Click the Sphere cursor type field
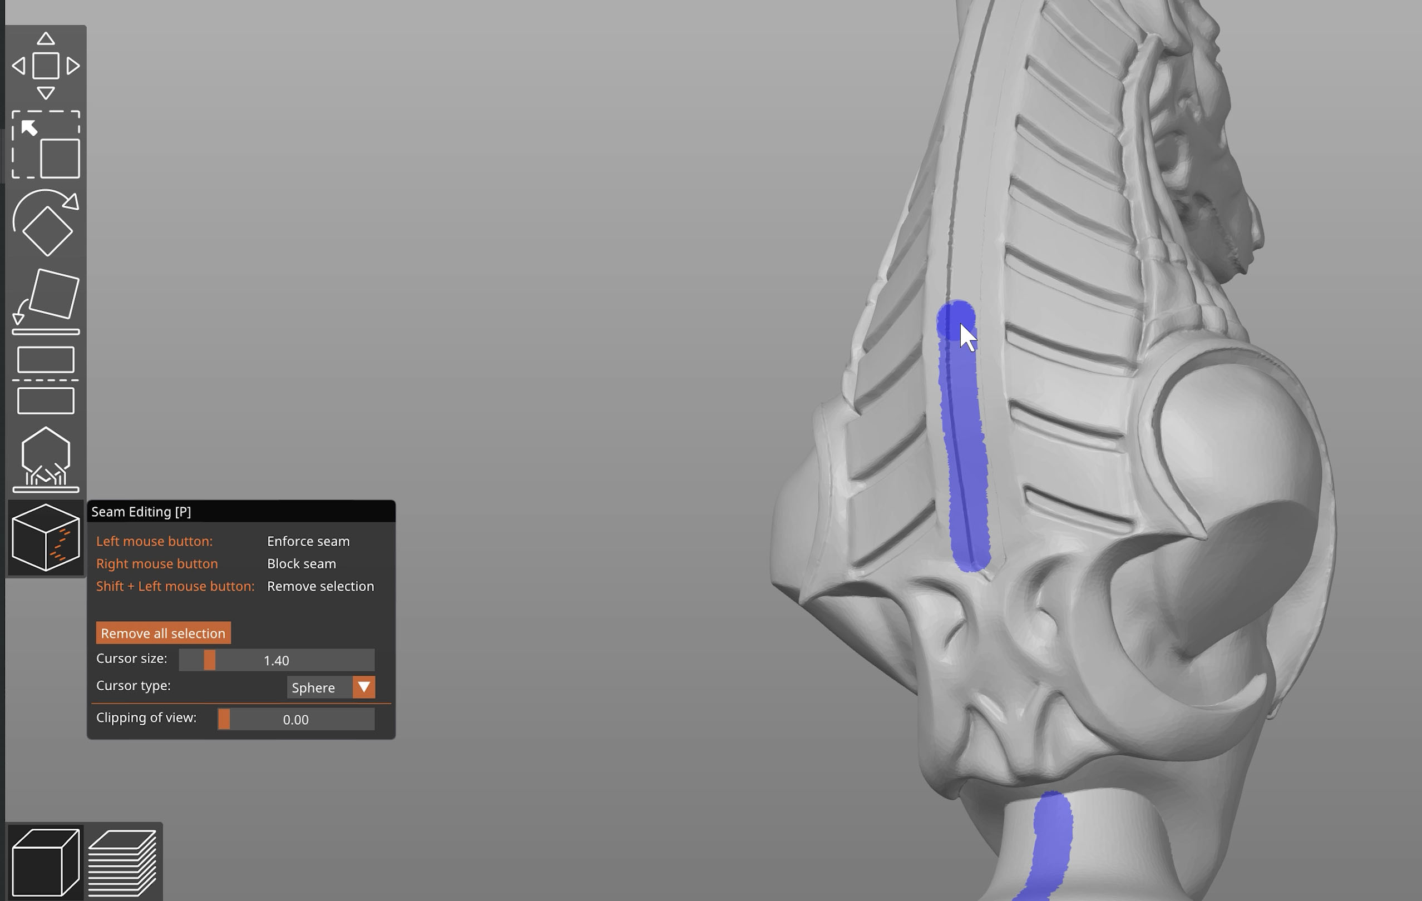Screen dimensions: 1422x901 [320, 687]
